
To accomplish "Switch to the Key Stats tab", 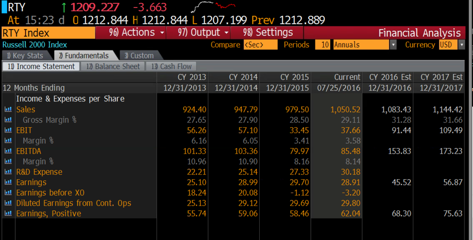I will (25, 56).
